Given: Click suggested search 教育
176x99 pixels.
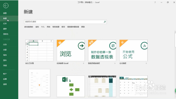Looking at the screenshot, I should 63,27.
